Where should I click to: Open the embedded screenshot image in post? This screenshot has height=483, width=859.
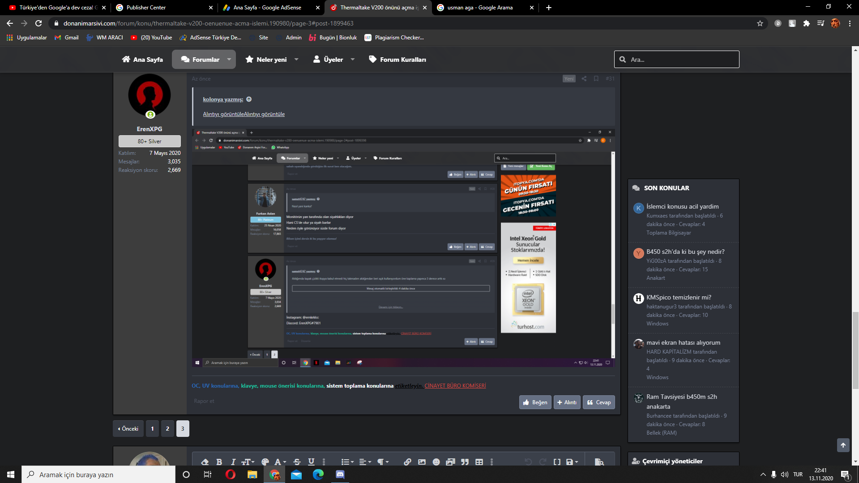pos(403,248)
